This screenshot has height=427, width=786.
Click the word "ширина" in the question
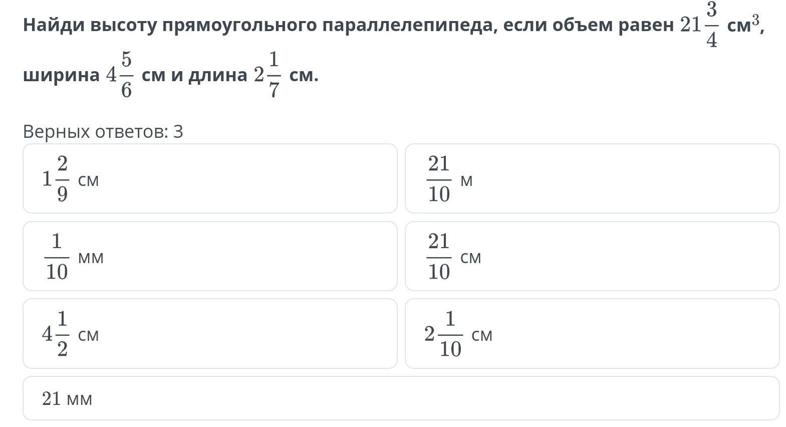62,75
